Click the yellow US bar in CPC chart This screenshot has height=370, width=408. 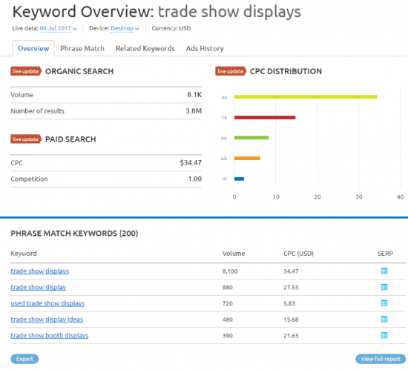306,97
